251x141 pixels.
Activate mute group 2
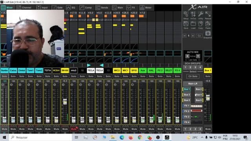tap(190, 129)
